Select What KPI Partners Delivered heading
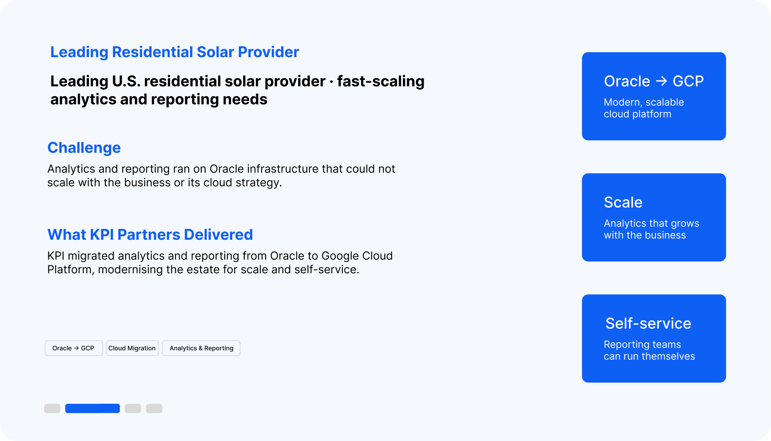Image resolution: width=771 pixels, height=441 pixels. pyautogui.click(x=150, y=235)
